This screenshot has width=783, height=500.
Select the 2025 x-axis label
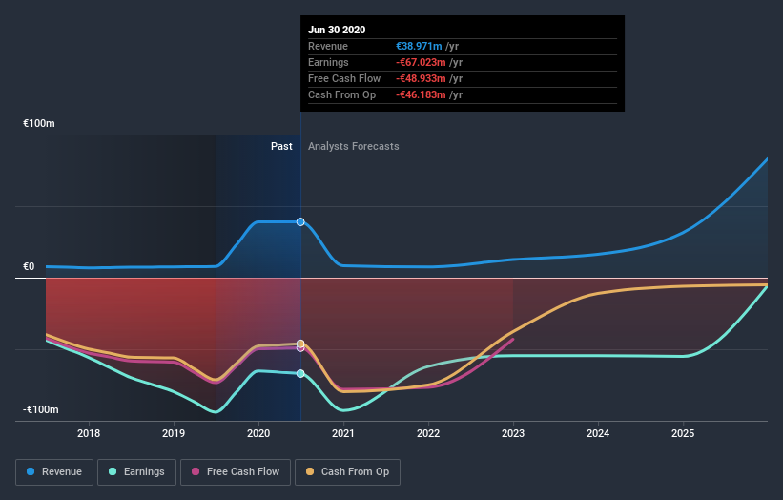[x=683, y=433]
